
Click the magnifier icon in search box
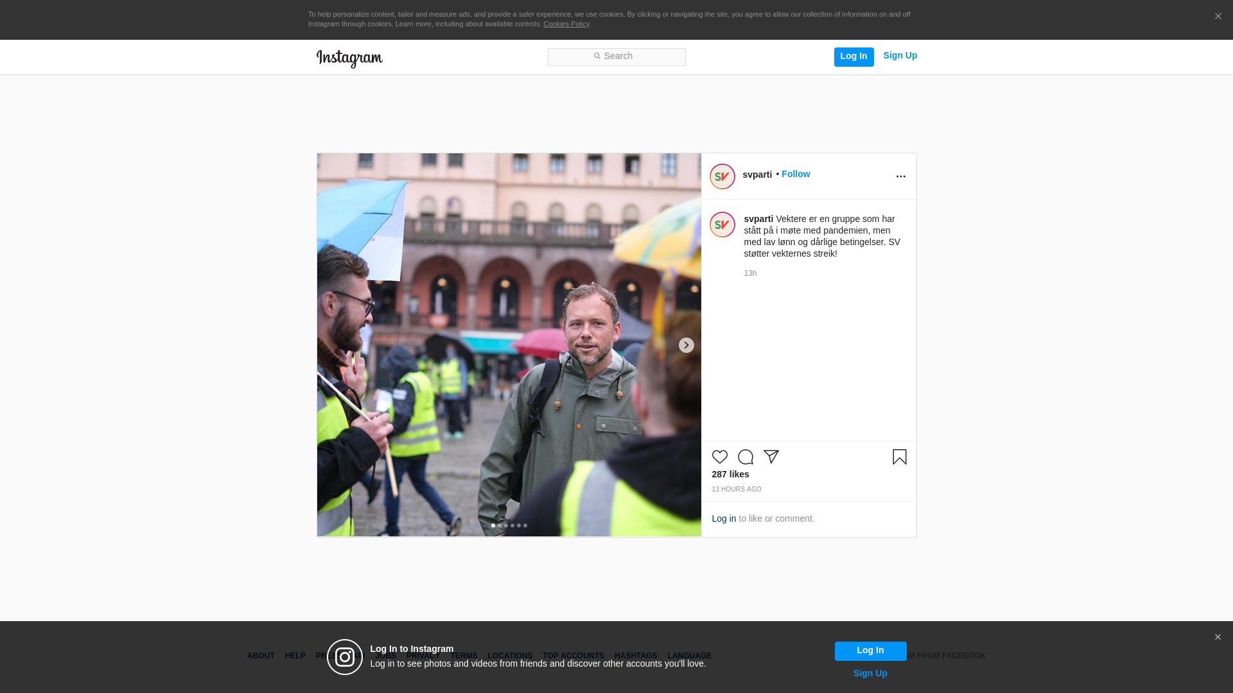[597, 56]
